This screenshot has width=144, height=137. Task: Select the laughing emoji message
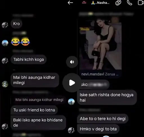click(20, 42)
